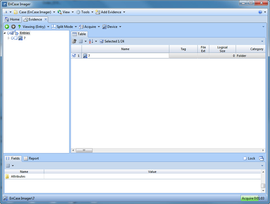270x204 pixels.
Task: Click Add Evidence in the menu bar
Action: (111, 12)
